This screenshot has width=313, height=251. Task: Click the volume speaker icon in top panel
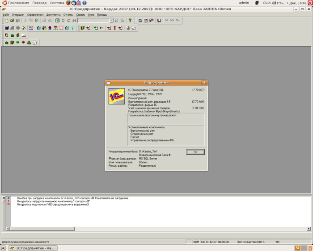[274, 3]
